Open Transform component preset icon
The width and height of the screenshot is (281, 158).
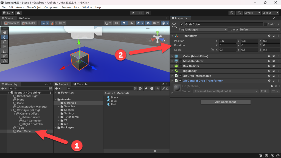(274, 36)
